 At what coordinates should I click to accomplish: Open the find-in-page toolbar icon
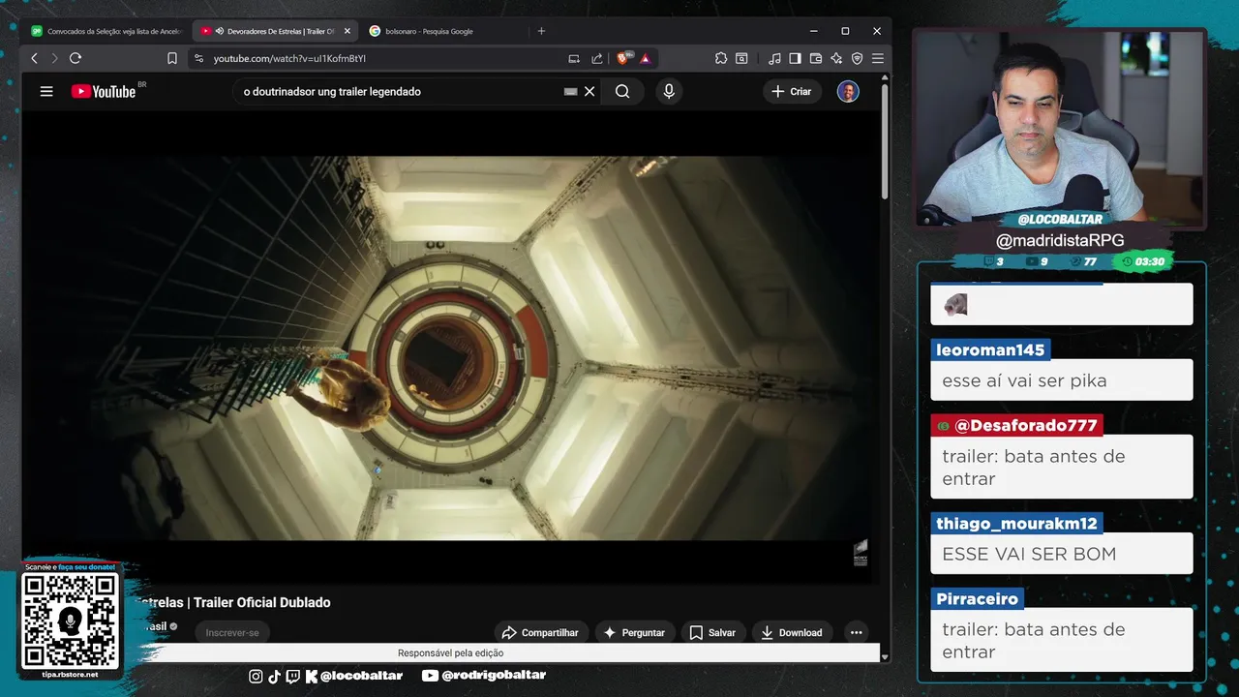[x=741, y=58]
